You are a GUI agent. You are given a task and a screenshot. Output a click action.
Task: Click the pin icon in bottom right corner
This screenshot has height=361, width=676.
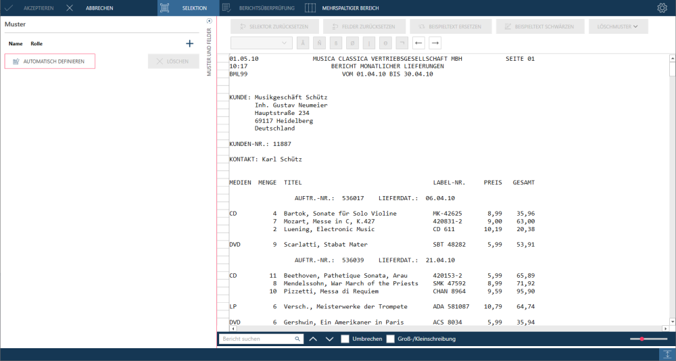click(667, 354)
